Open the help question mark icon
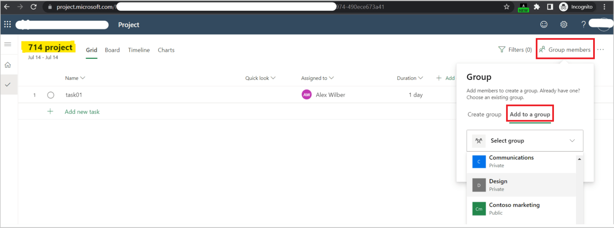Image resolution: width=614 pixels, height=228 pixels. coord(584,24)
